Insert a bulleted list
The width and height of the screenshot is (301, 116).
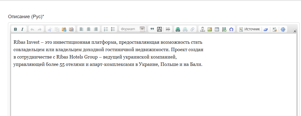coord(113,29)
